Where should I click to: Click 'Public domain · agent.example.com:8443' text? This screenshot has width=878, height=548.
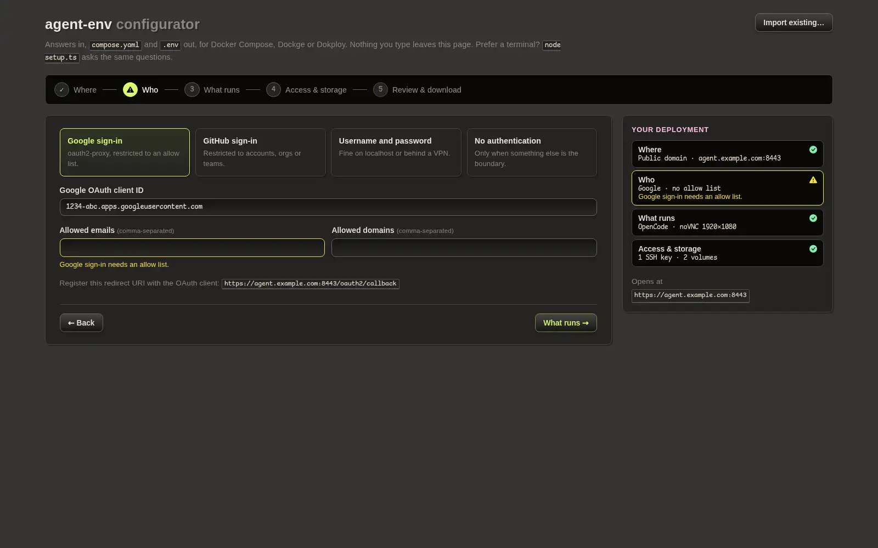tap(709, 158)
